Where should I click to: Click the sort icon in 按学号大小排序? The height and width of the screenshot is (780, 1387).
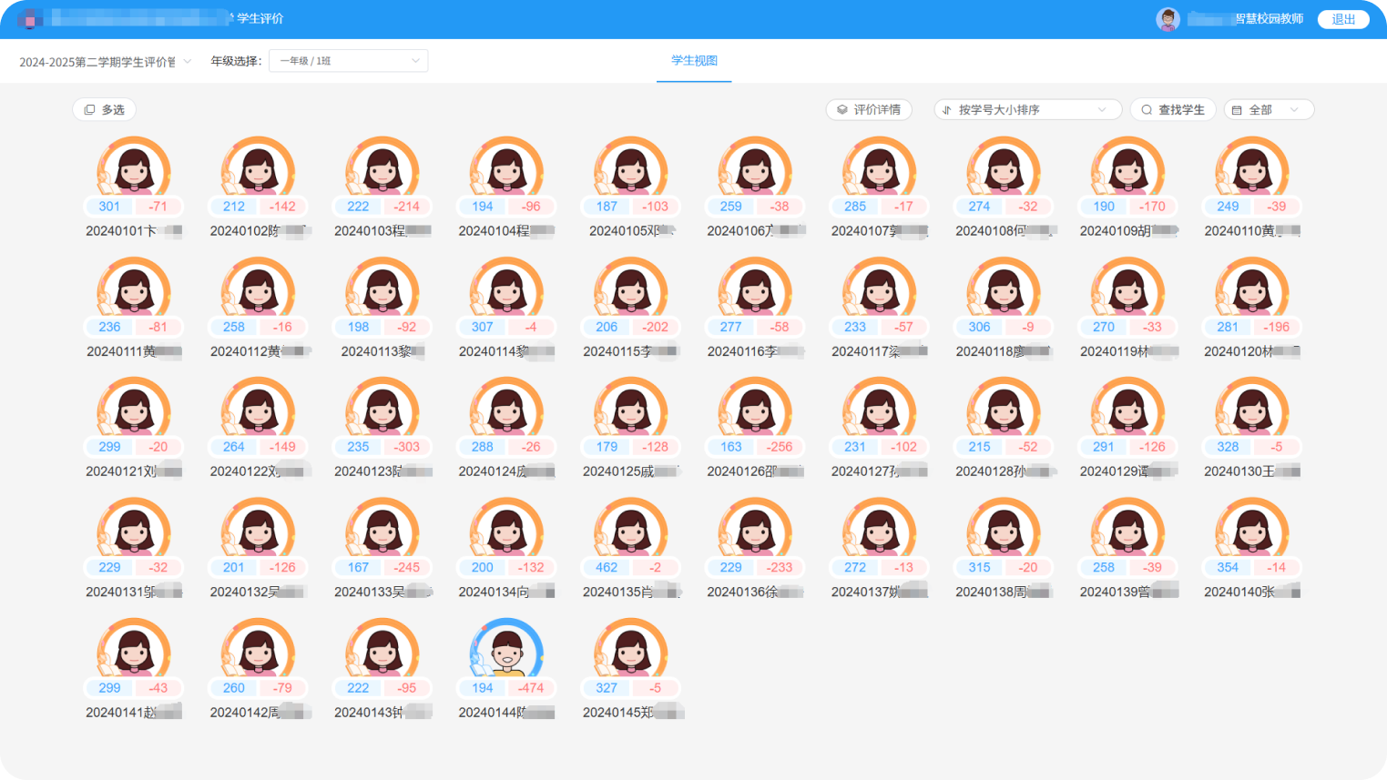coord(947,110)
